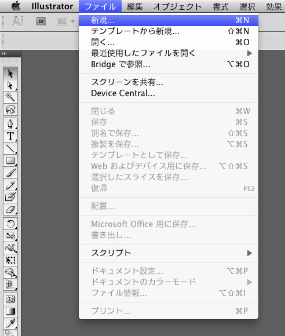Select the Pen tool

pyautogui.click(x=10, y=124)
